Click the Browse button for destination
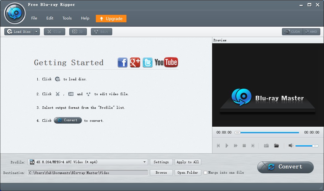This screenshot has width=324, height=191. 161,173
